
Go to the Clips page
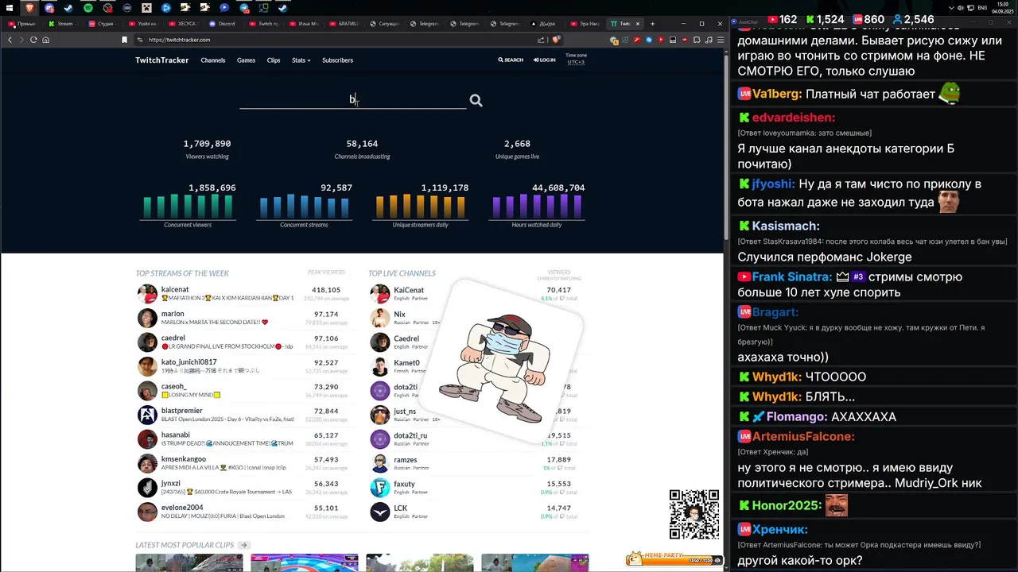274,60
